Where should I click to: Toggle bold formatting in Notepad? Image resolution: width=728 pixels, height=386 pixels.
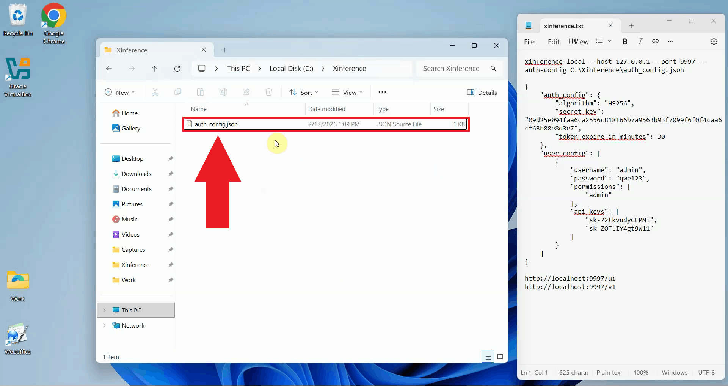625,42
